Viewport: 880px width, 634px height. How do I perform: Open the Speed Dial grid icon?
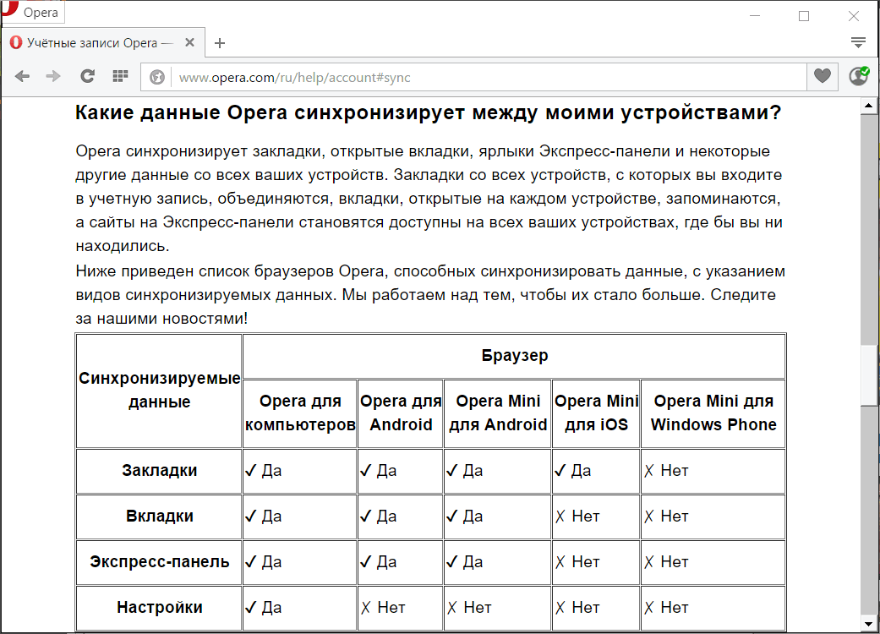[120, 76]
